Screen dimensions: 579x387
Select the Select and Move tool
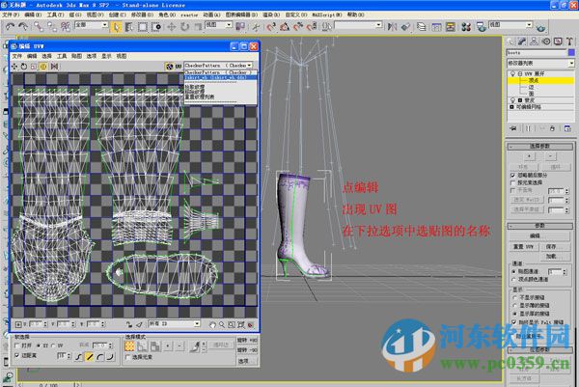[x=172, y=27]
